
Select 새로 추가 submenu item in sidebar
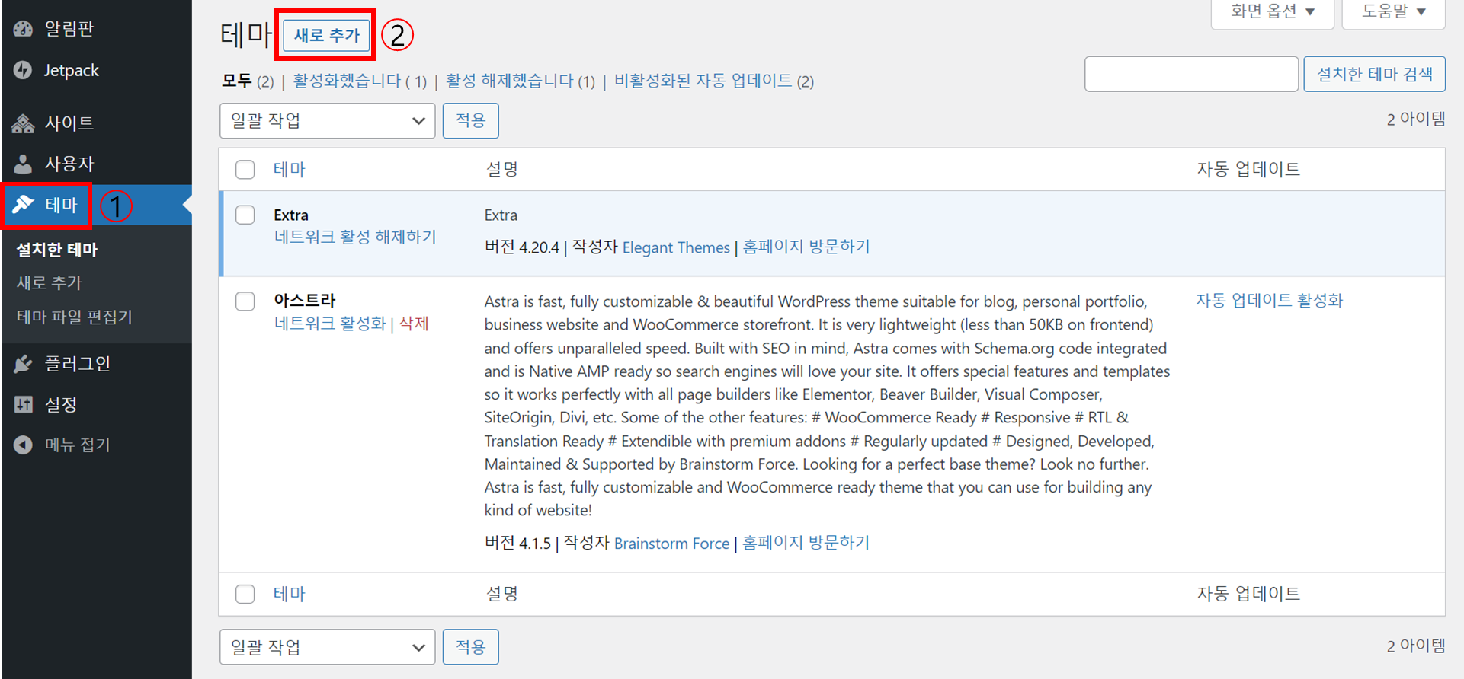tap(50, 283)
